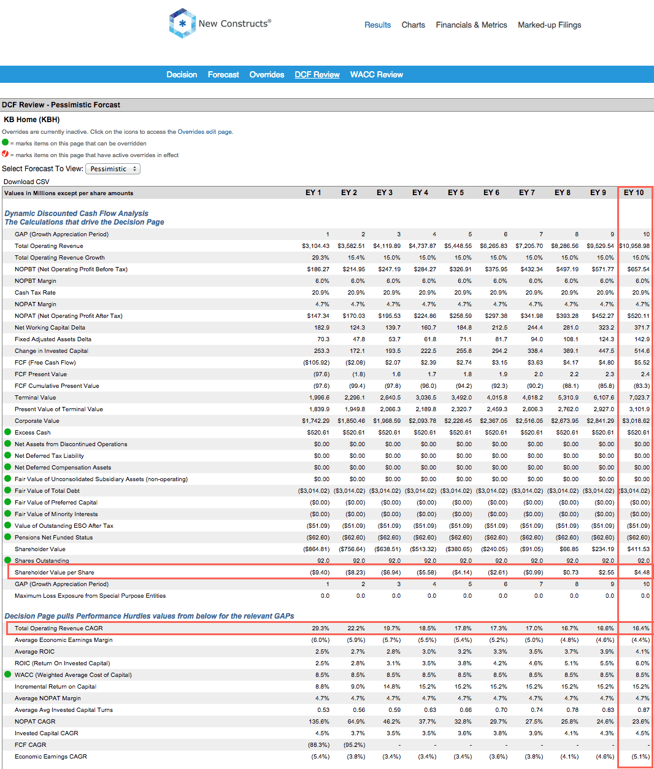
Task: Click the Total Operating Revenue CAGR label
Action: coord(59,628)
